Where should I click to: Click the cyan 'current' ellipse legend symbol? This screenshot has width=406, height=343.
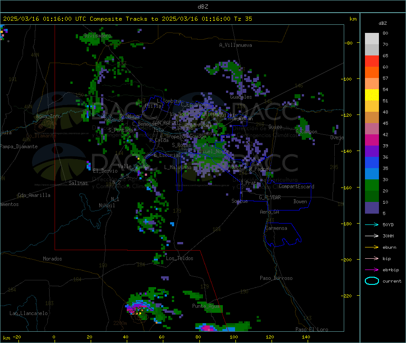[x=372, y=281]
